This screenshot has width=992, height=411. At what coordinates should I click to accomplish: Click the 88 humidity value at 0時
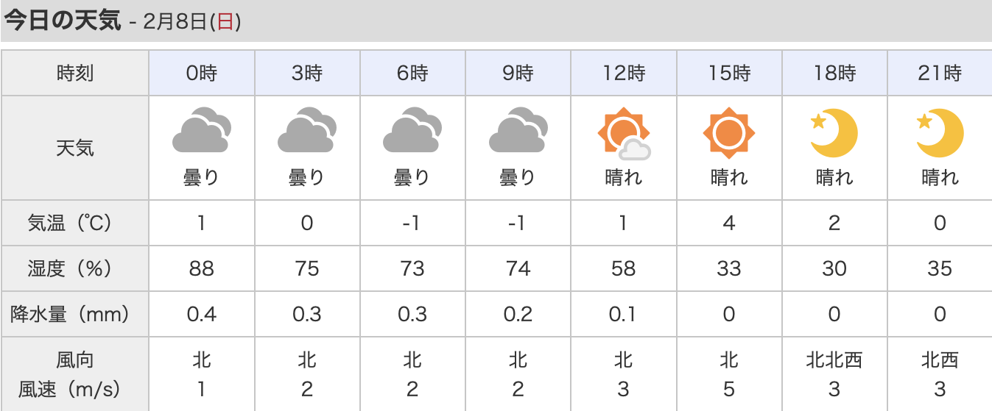pyautogui.click(x=201, y=269)
